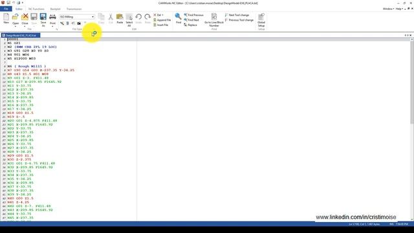Viewport: 414px width, 233px height.
Task: Click line starting "N3 G91 G28"
Action: pyautogui.click(x=28, y=50)
